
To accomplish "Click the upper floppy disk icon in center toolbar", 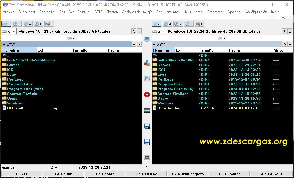I will tap(147, 126).
